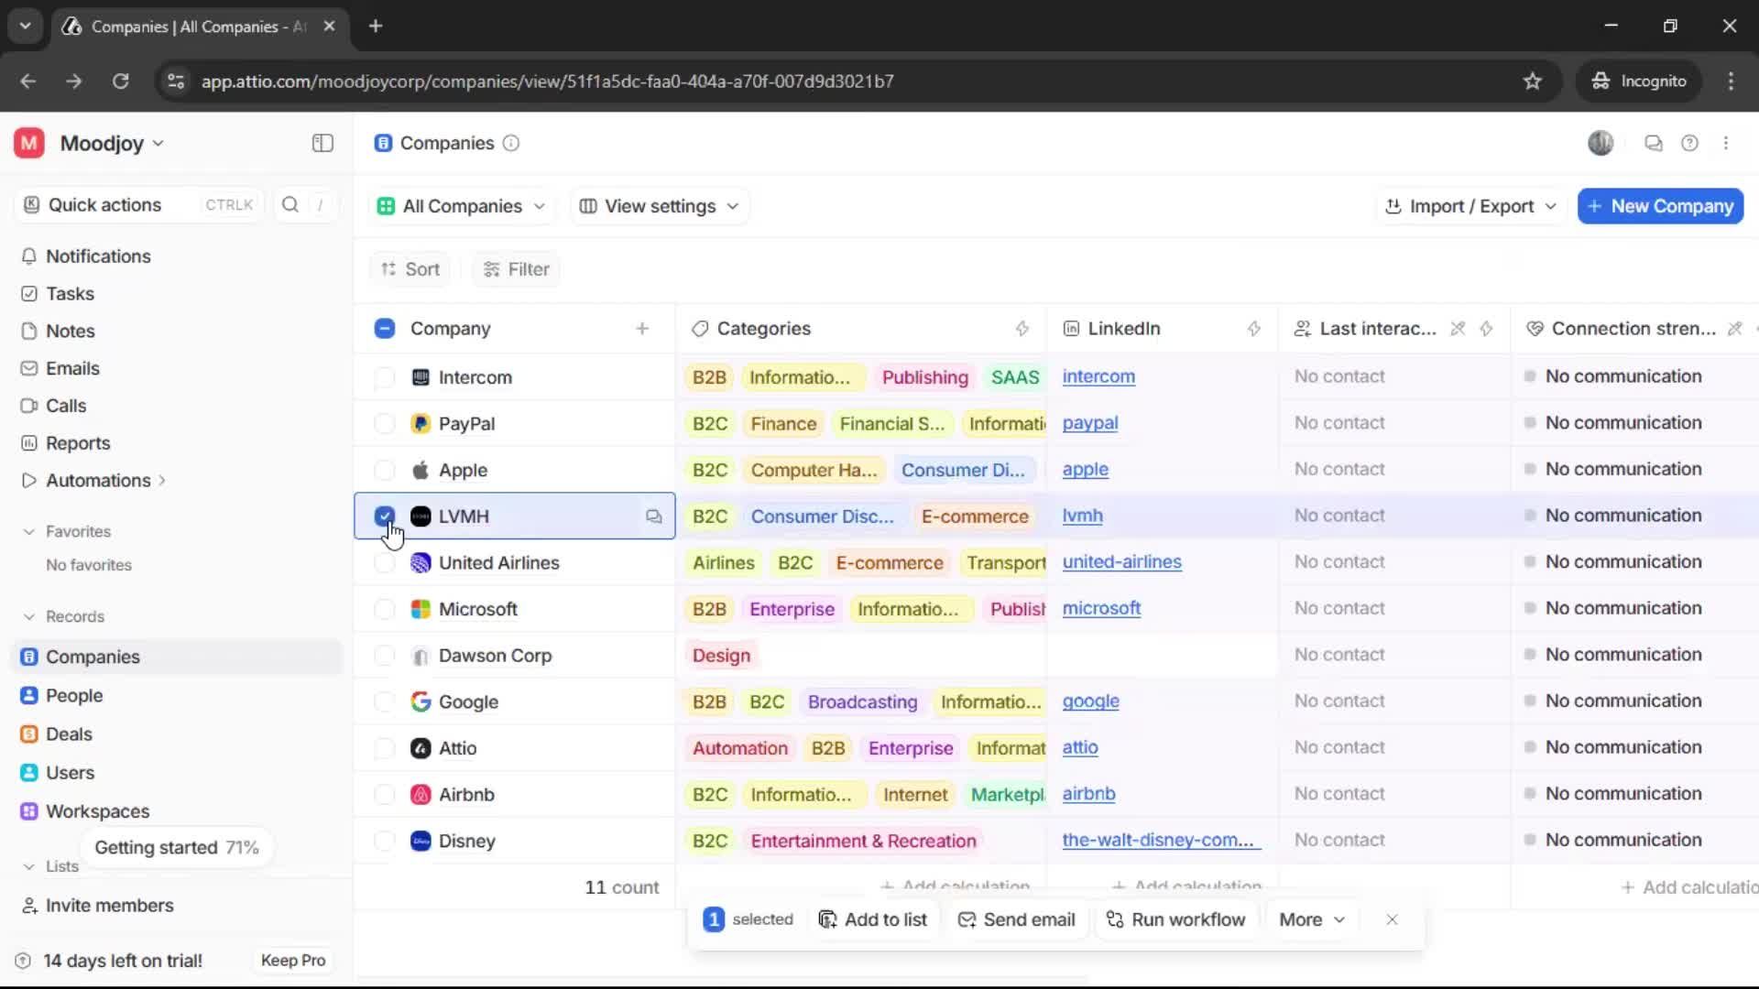The image size is (1759, 989).
Task: Open the All Companies view dropdown
Action: point(461,206)
